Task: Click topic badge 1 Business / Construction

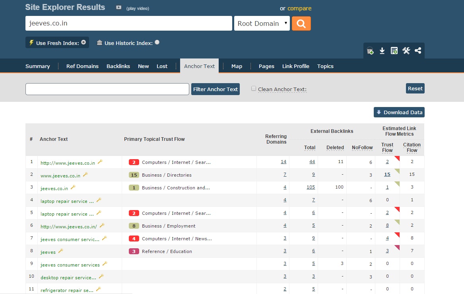Action: (134, 188)
